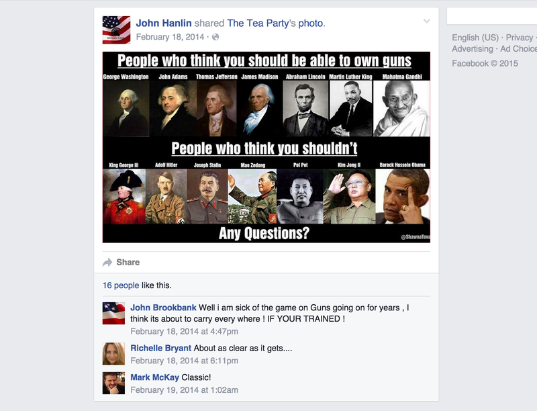Open John Hanlin's profile link
Screen dimensions: 537x411
(164, 24)
